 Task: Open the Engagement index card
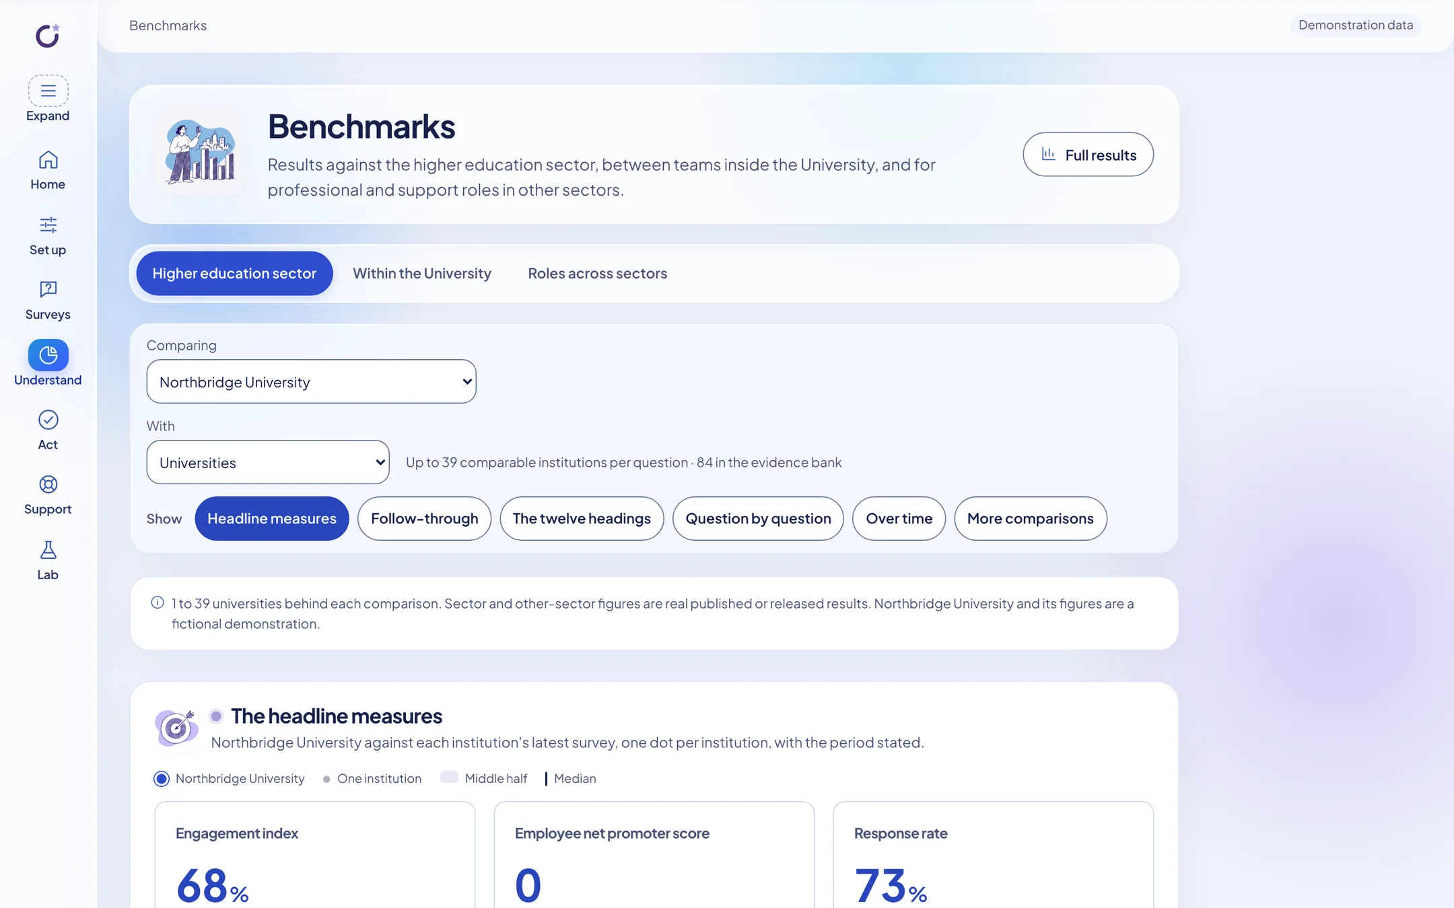pos(315,855)
